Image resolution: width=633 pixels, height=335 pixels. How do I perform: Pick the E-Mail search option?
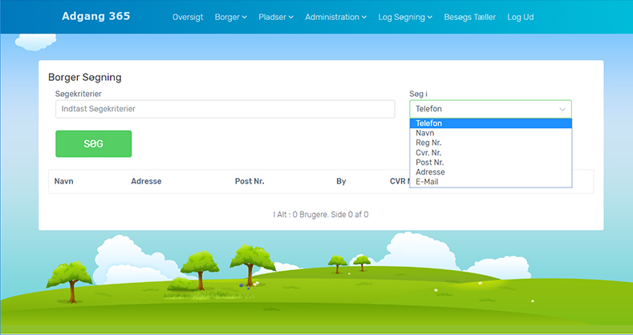click(x=427, y=181)
